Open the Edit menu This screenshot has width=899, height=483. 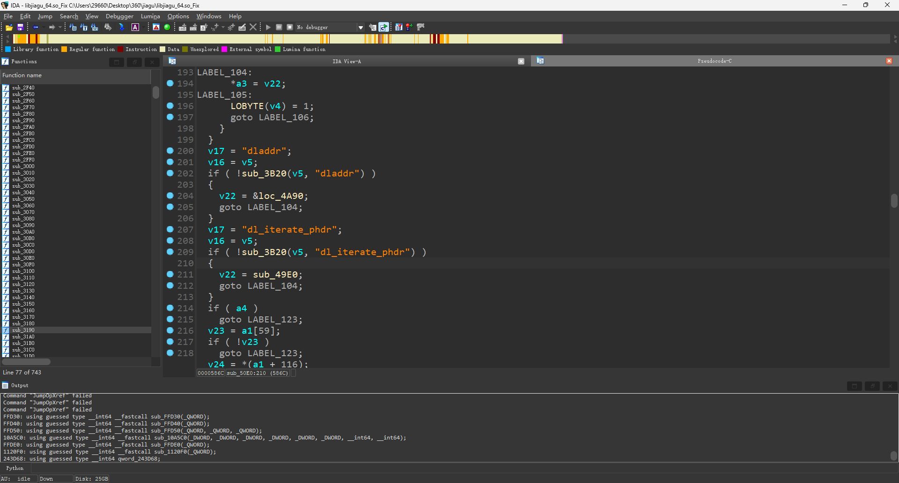pos(25,16)
